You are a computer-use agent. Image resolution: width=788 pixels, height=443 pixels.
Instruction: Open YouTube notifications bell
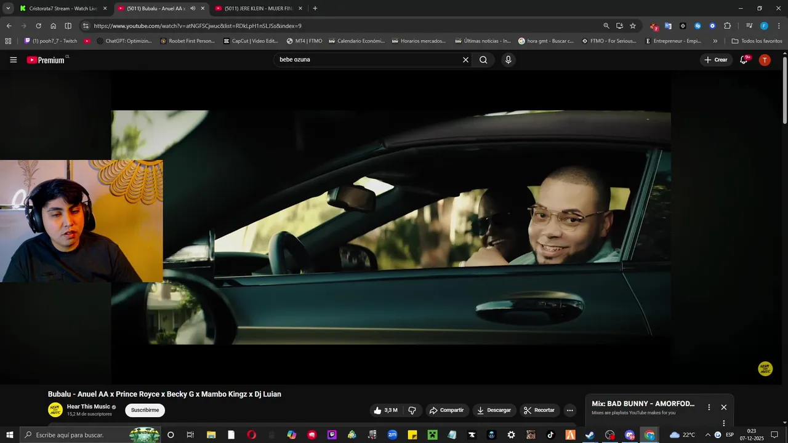pyautogui.click(x=744, y=60)
